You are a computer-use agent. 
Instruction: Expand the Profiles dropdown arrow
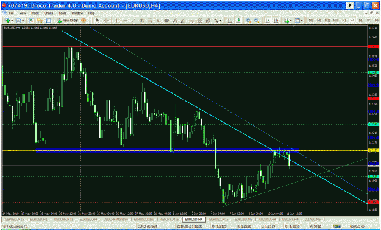(23, 21)
